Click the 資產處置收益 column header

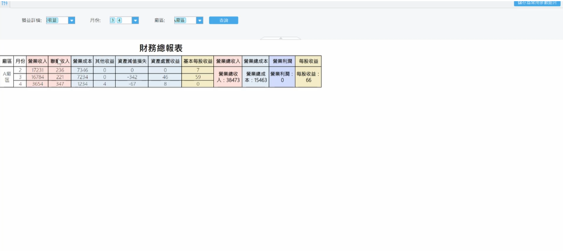[165, 61]
